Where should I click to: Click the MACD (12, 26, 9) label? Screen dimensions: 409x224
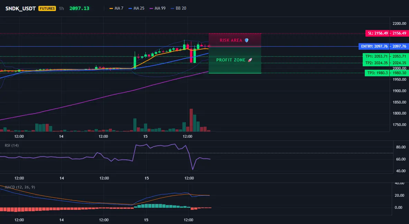20,187
